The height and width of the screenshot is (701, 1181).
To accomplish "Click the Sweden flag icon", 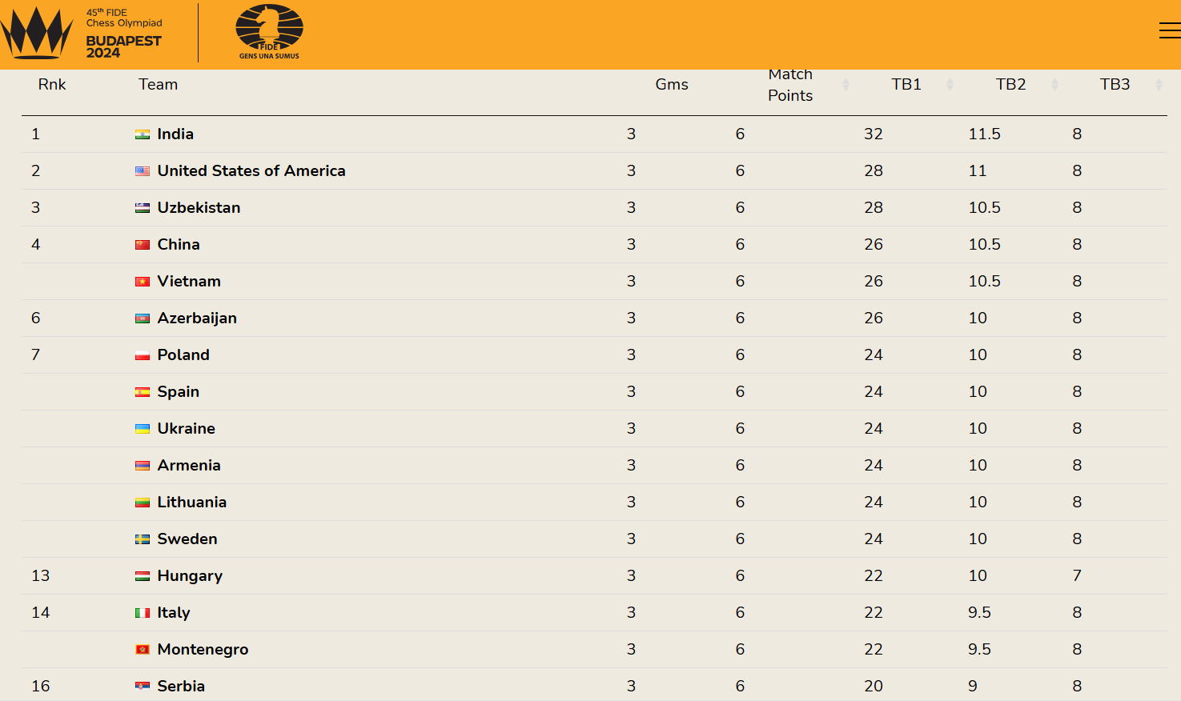I will tap(143, 539).
